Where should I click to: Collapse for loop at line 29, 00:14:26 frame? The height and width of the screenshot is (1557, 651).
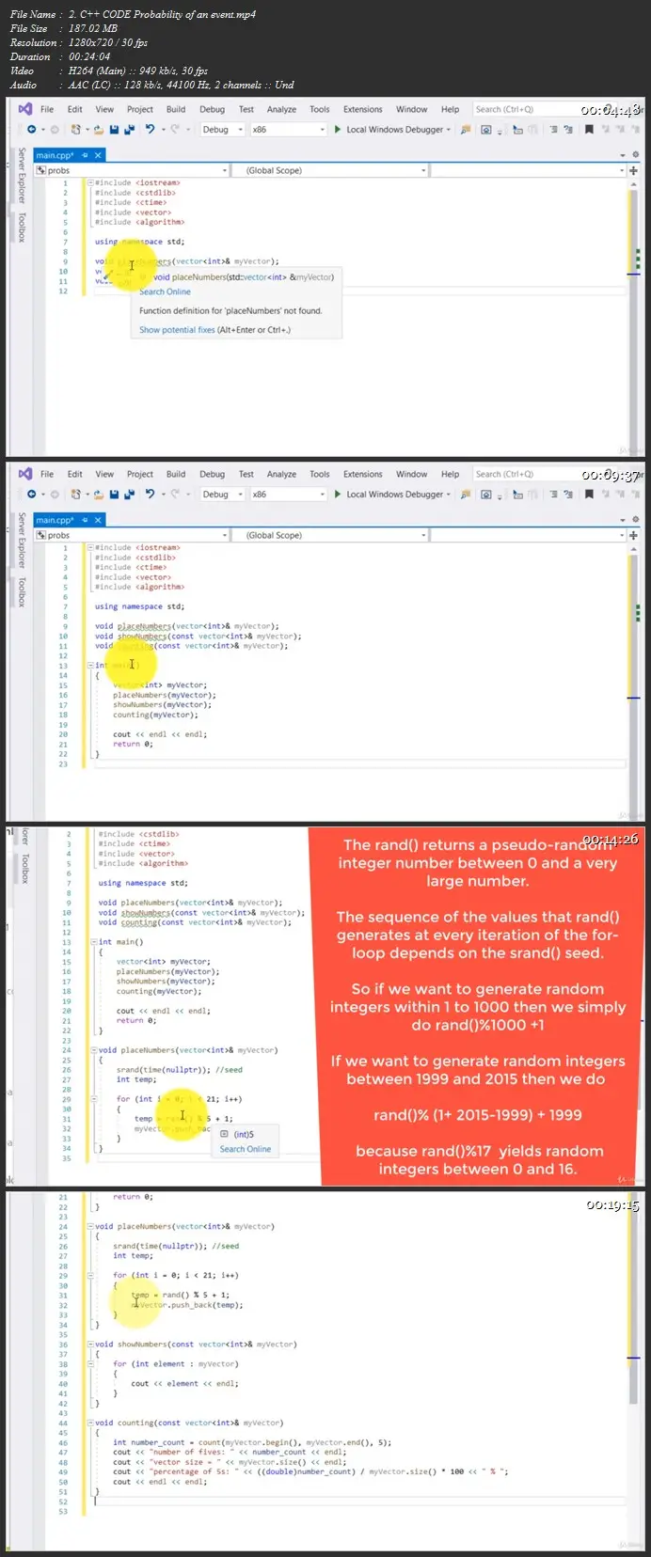coord(94,1099)
